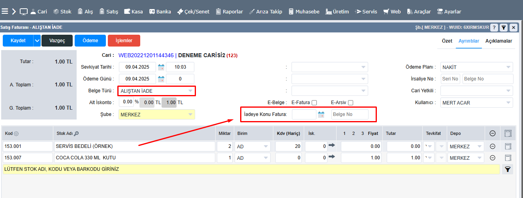Expand the Kaydet split button arrow

tap(37, 41)
